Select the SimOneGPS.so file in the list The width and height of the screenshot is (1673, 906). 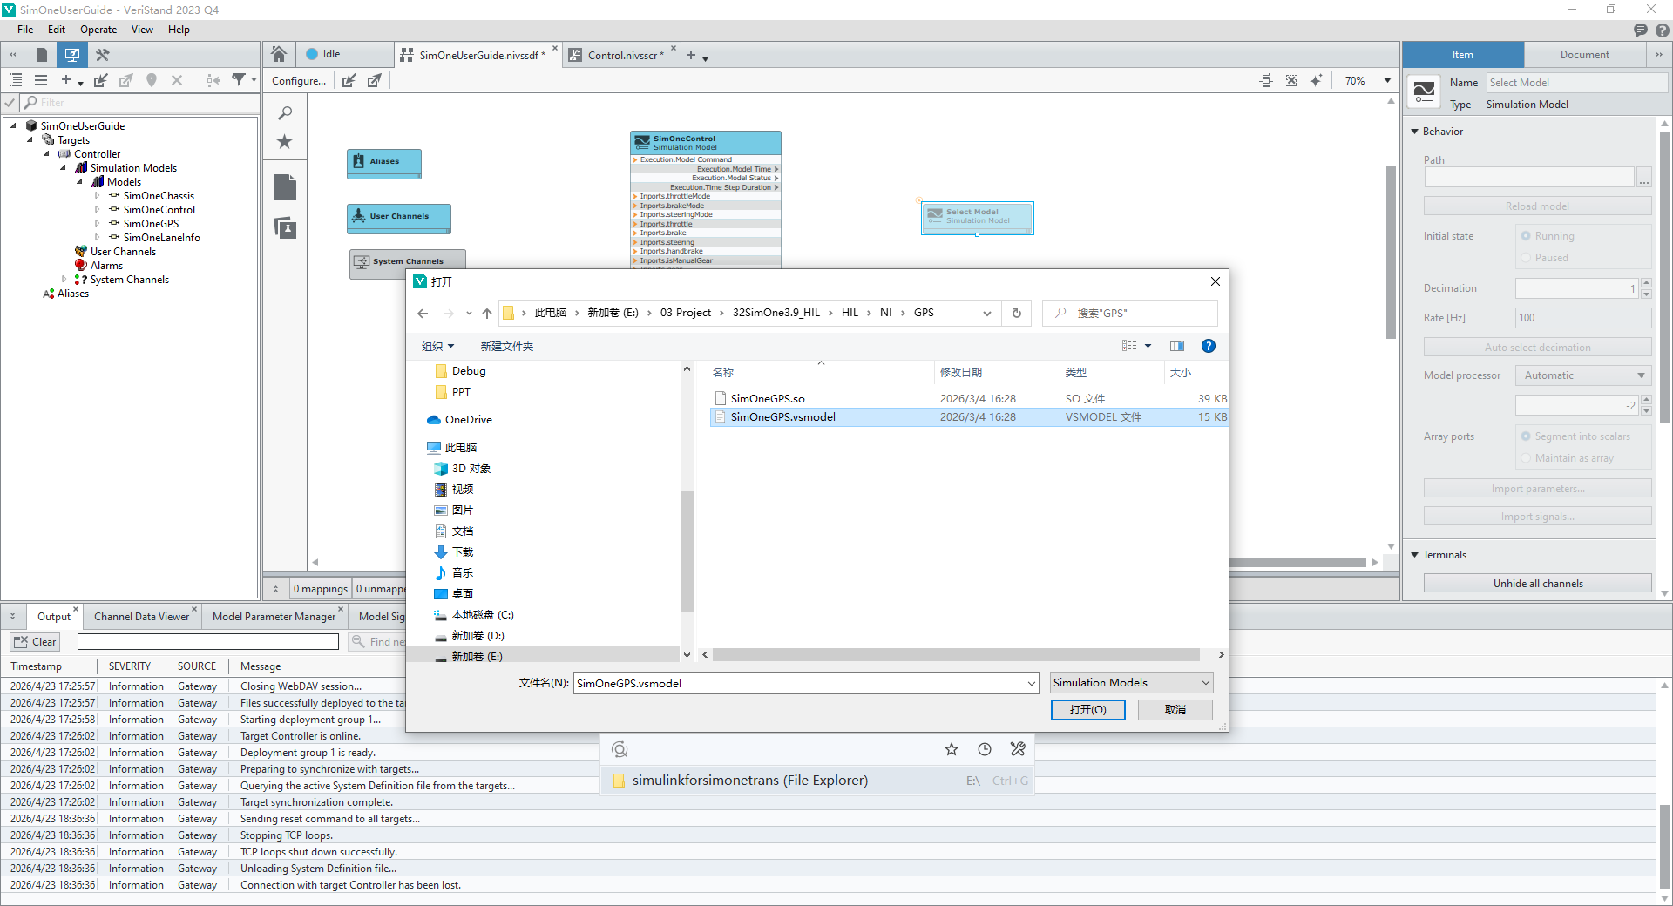[969, 399]
